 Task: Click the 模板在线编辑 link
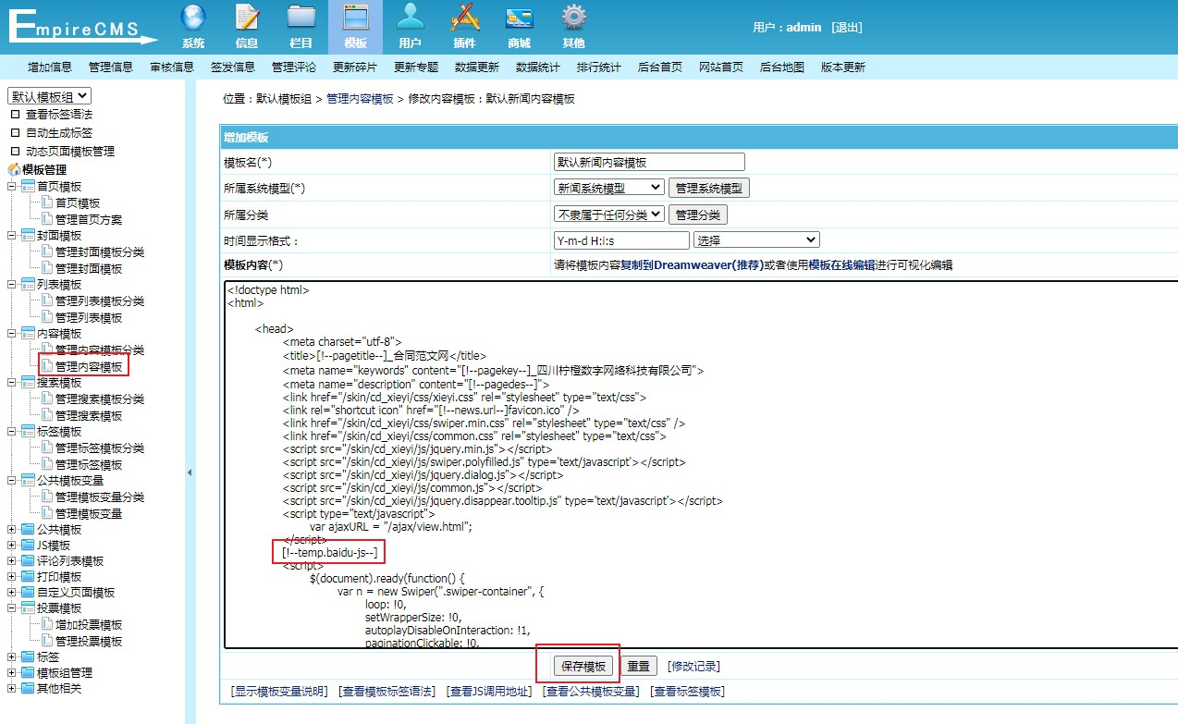(x=841, y=265)
